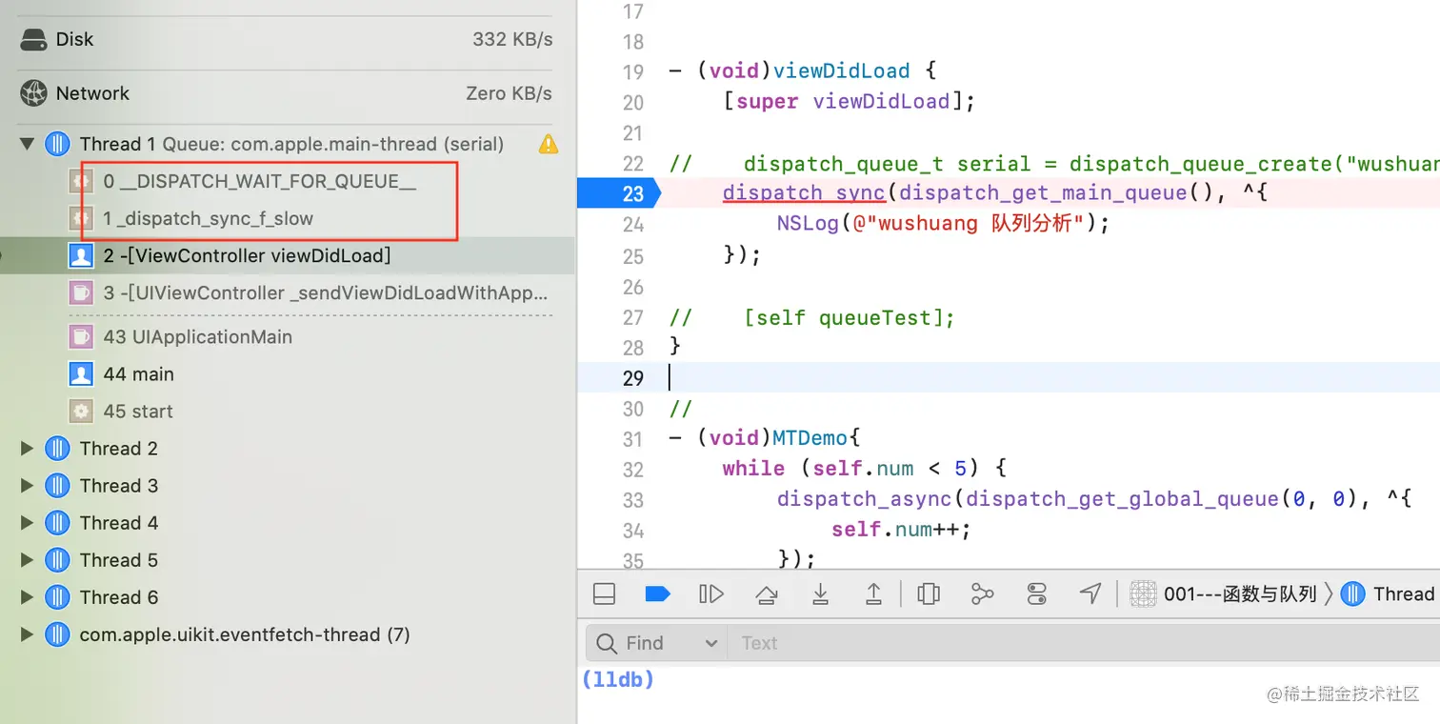Click the Simulate Location arrow icon
Viewport: 1440px width, 724px height.
[x=1090, y=594]
